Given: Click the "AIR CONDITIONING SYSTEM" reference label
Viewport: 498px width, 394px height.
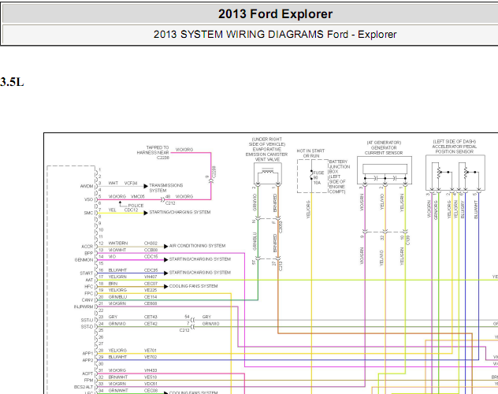Looking at the screenshot, I should (197, 246).
